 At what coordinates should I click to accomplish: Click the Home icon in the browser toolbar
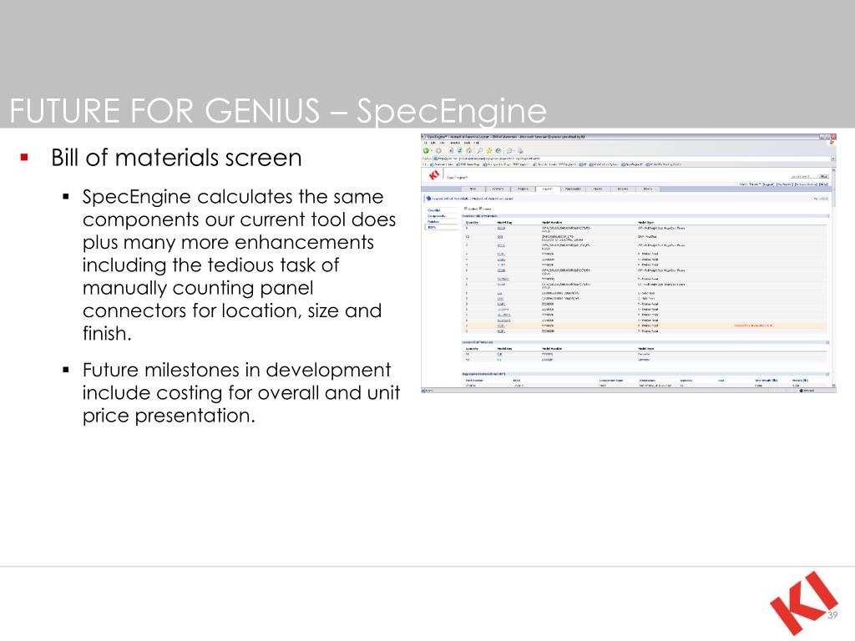click(x=468, y=150)
